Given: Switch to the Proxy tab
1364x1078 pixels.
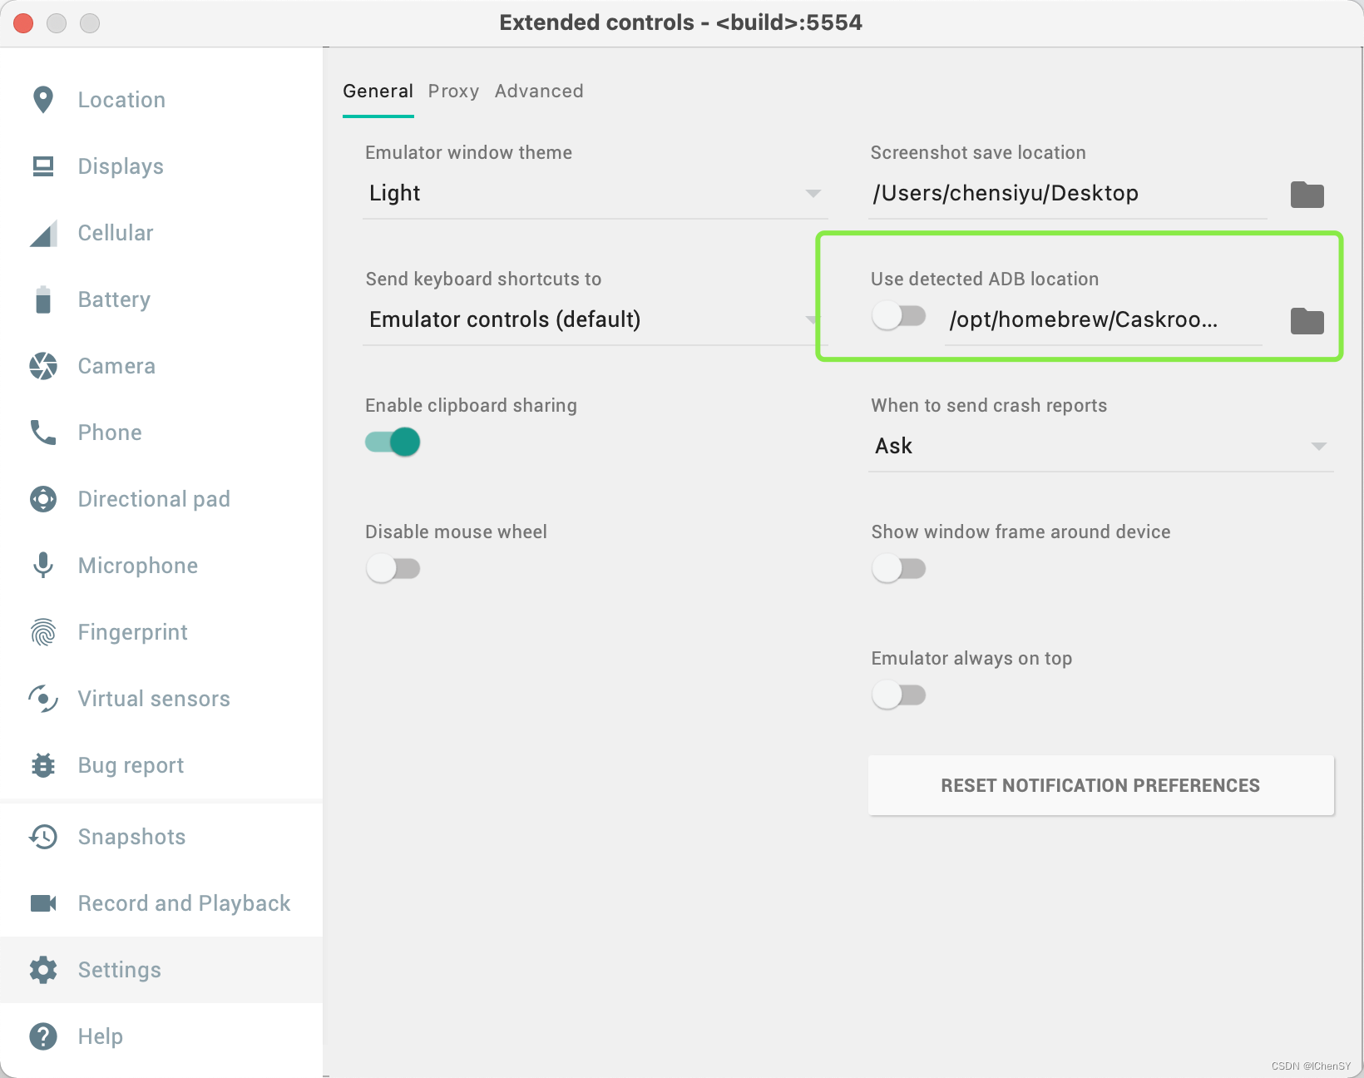Looking at the screenshot, I should click(454, 91).
